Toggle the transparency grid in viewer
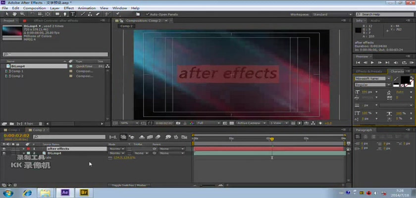 tap(232, 123)
